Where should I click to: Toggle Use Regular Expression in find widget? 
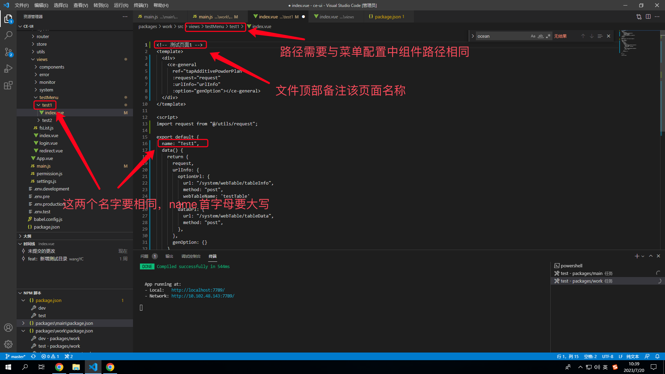click(x=548, y=36)
